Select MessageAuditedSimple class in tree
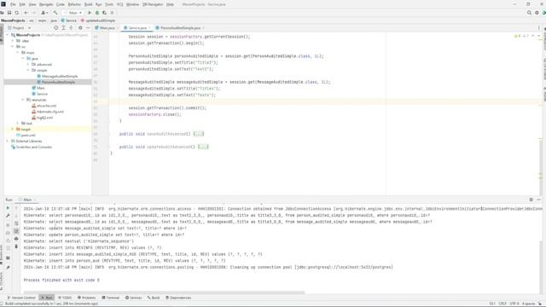Viewport: 546px width, 307px height. pos(57,76)
